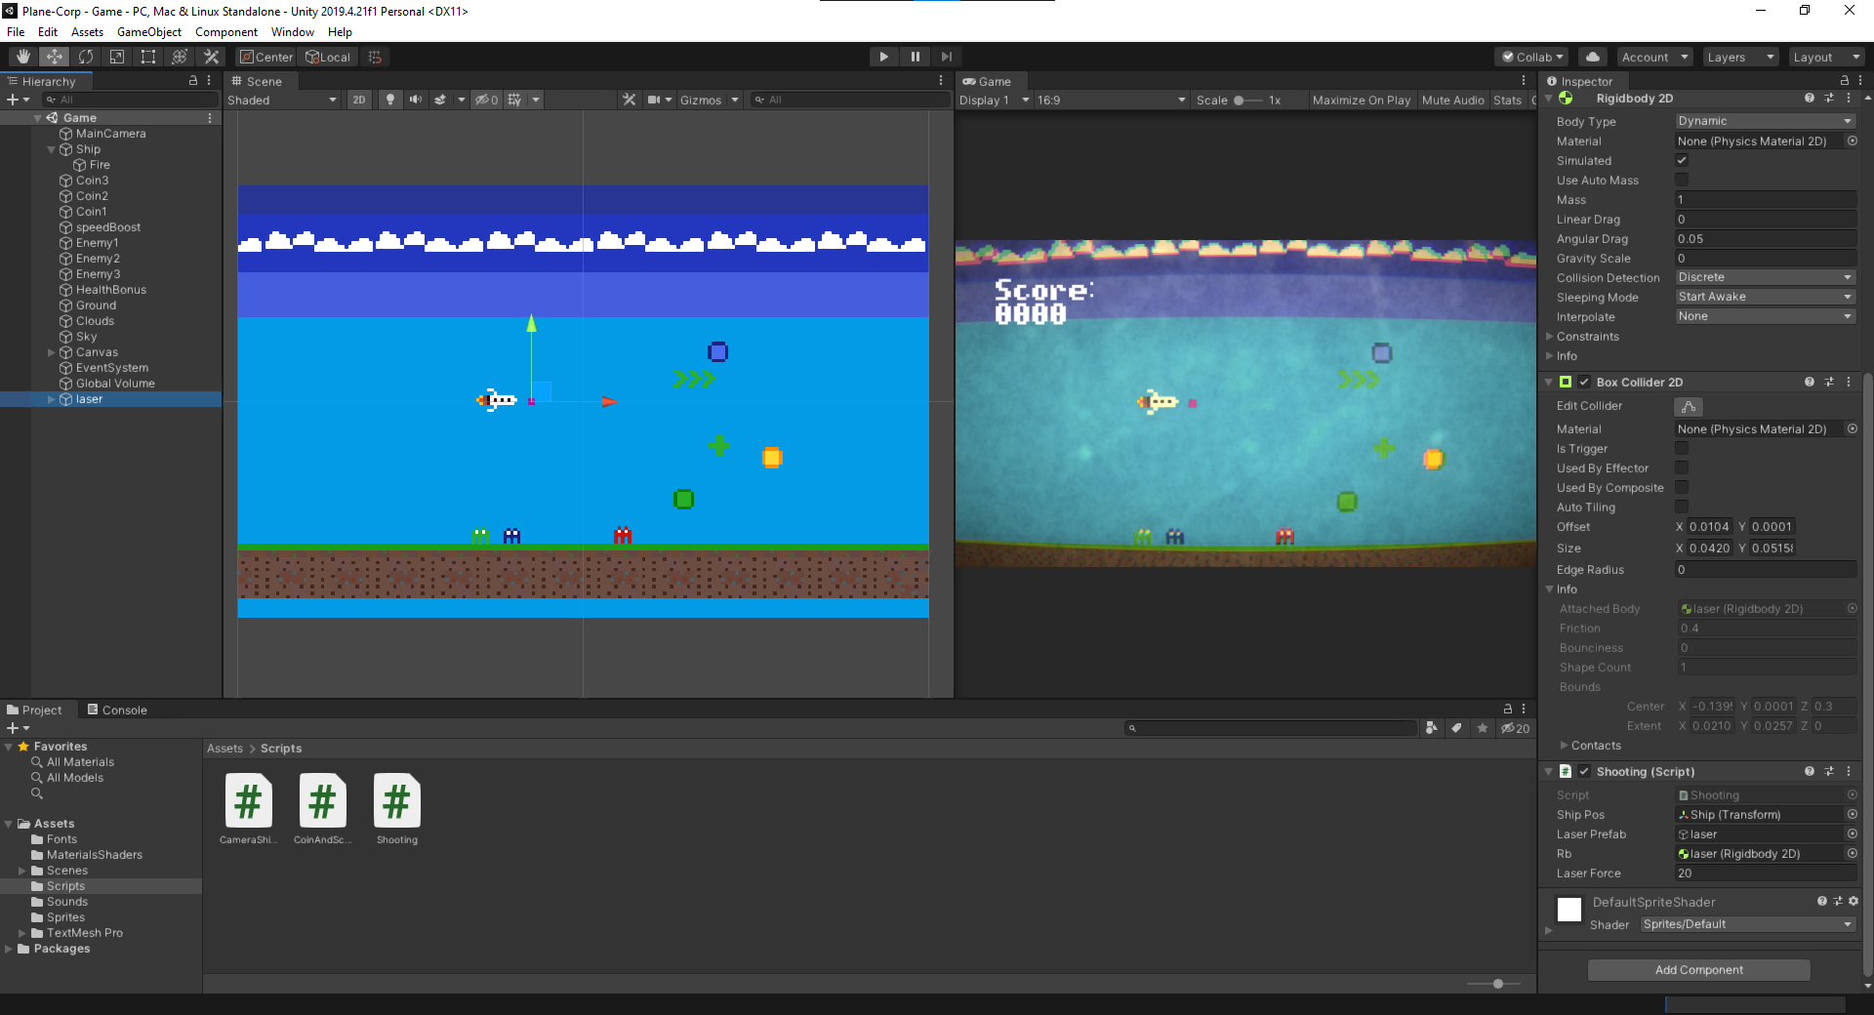Disable Box Collider 2D component checkbox
This screenshot has height=1015, width=1874.
coord(1584,382)
